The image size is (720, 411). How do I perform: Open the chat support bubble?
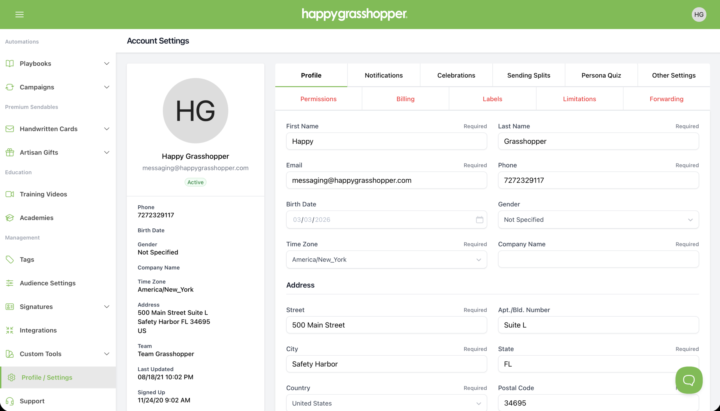coord(688,380)
